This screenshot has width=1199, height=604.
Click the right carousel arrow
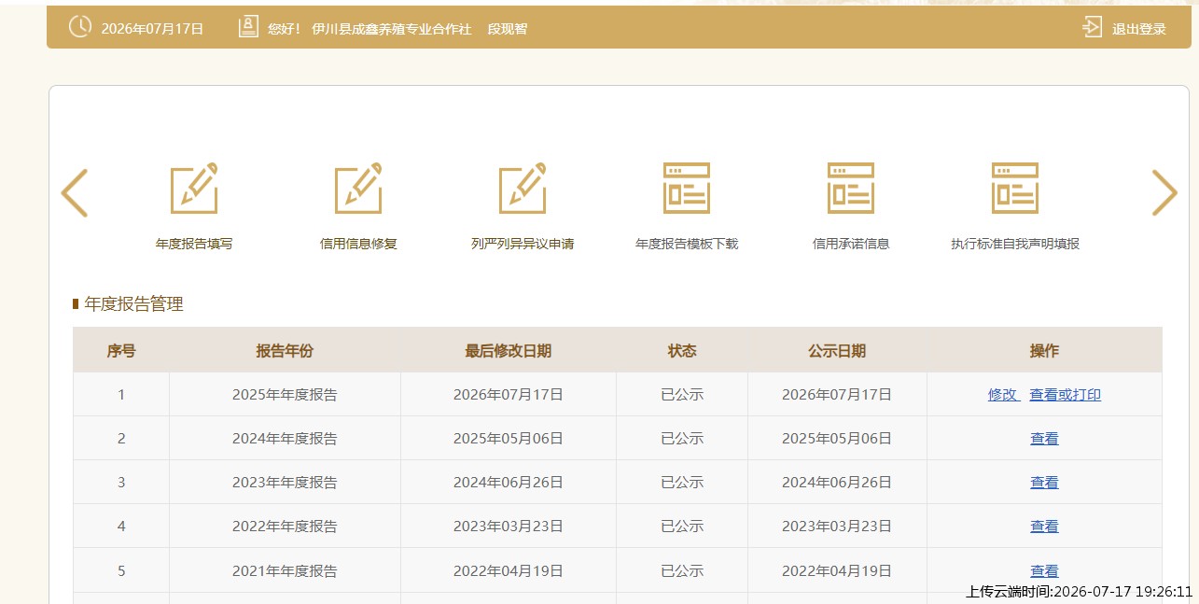1164,193
